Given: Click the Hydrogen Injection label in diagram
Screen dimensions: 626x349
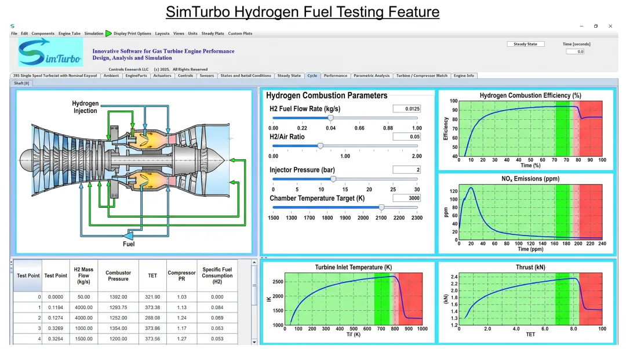Looking at the screenshot, I should coord(85,107).
